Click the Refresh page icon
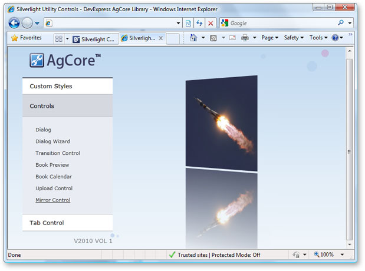The image size is (365, 271). 199,24
